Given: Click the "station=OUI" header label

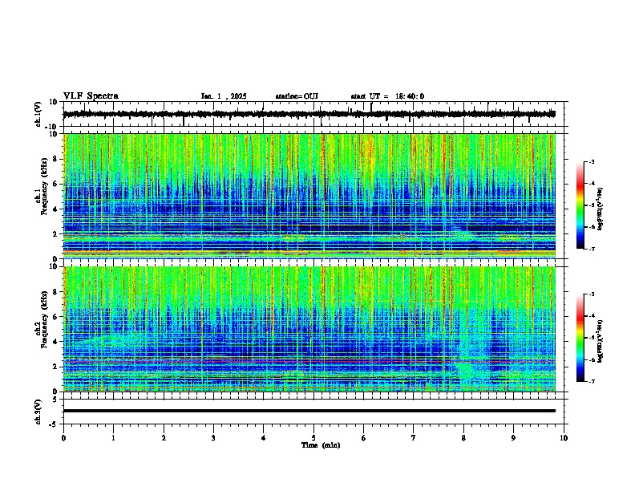Looking at the screenshot, I should click(x=297, y=96).
